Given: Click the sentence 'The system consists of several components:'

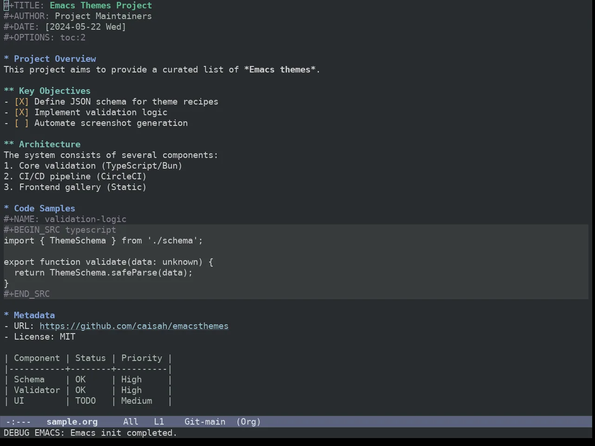Looking at the screenshot, I should (x=111, y=155).
